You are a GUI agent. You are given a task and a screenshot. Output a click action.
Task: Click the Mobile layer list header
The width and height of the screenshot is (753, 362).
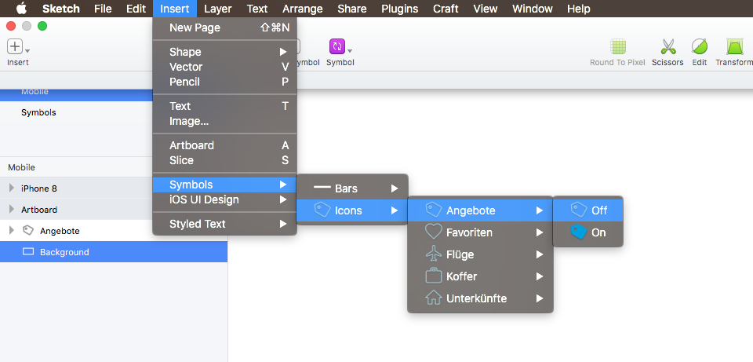click(x=22, y=167)
